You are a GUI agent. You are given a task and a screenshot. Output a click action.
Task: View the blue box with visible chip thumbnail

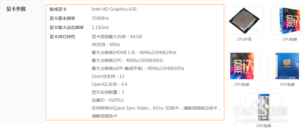click(287, 66)
